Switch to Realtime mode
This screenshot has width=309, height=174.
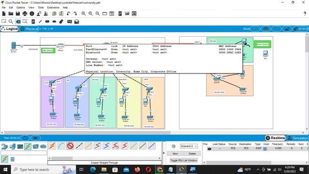tap(275, 138)
